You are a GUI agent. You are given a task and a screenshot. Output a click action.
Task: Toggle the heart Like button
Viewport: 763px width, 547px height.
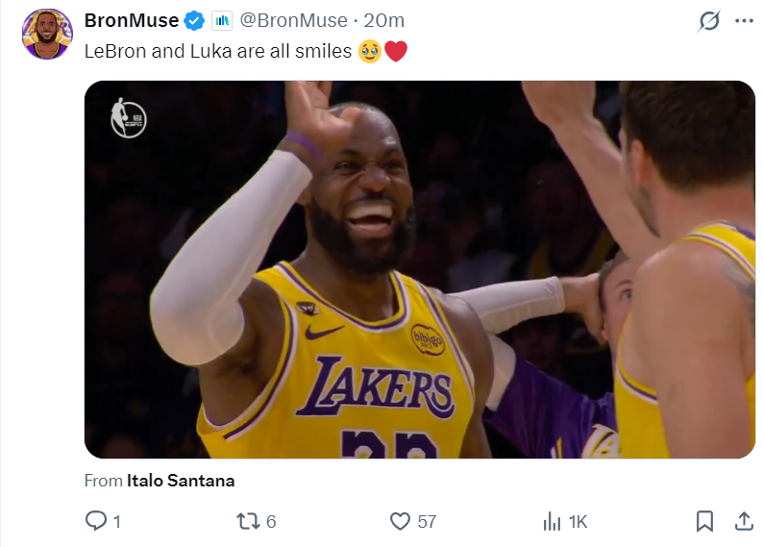[400, 521]
